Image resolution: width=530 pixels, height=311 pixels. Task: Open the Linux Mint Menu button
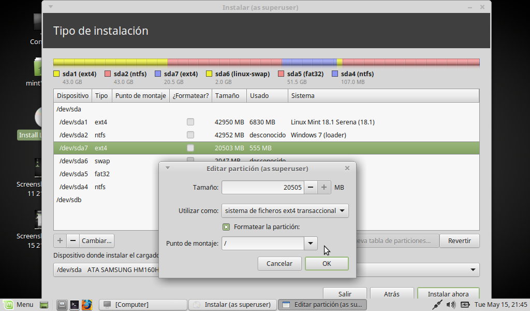click(x=18, y=305)
